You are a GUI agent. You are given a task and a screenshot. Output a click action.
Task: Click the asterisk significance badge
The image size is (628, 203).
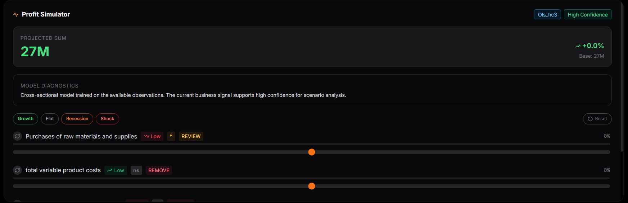click(171, 136)
